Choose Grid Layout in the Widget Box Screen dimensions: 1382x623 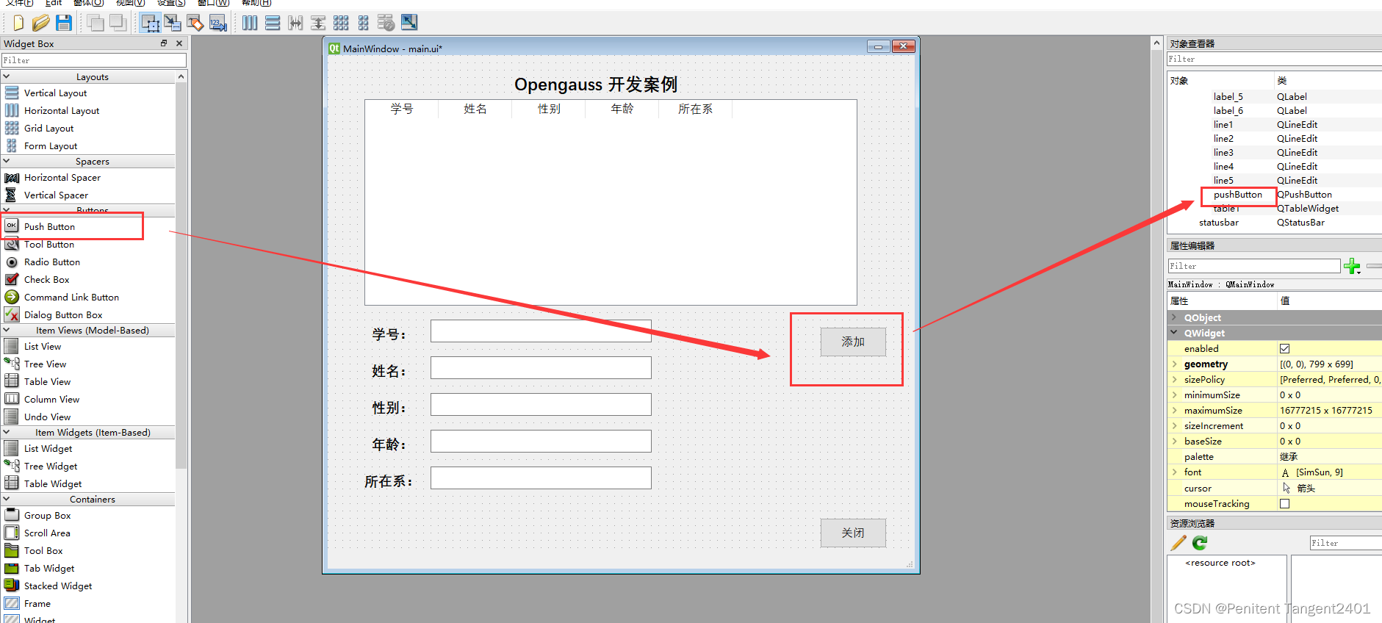click(48, 128)
